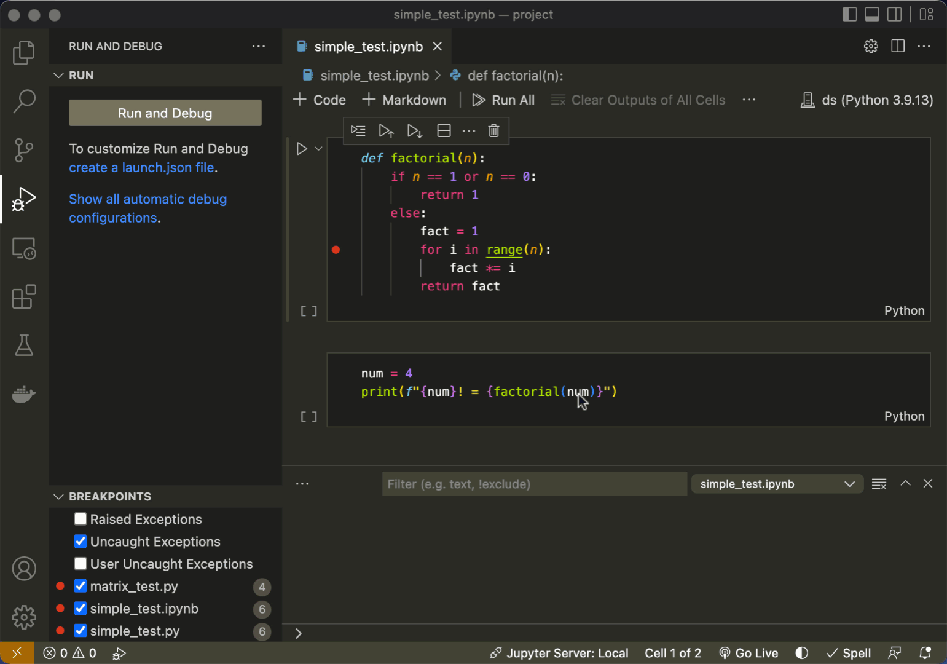Screen dimensions: 947x664
Task: Open notebook settings gear in the editor title
Action: (871, 46)
